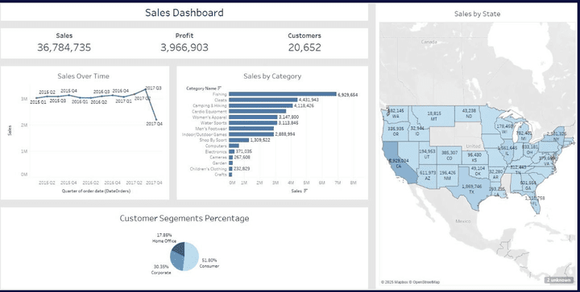
Task: Select the Fishing bar in Sales by Category
Action: click(x=283, y=94)
